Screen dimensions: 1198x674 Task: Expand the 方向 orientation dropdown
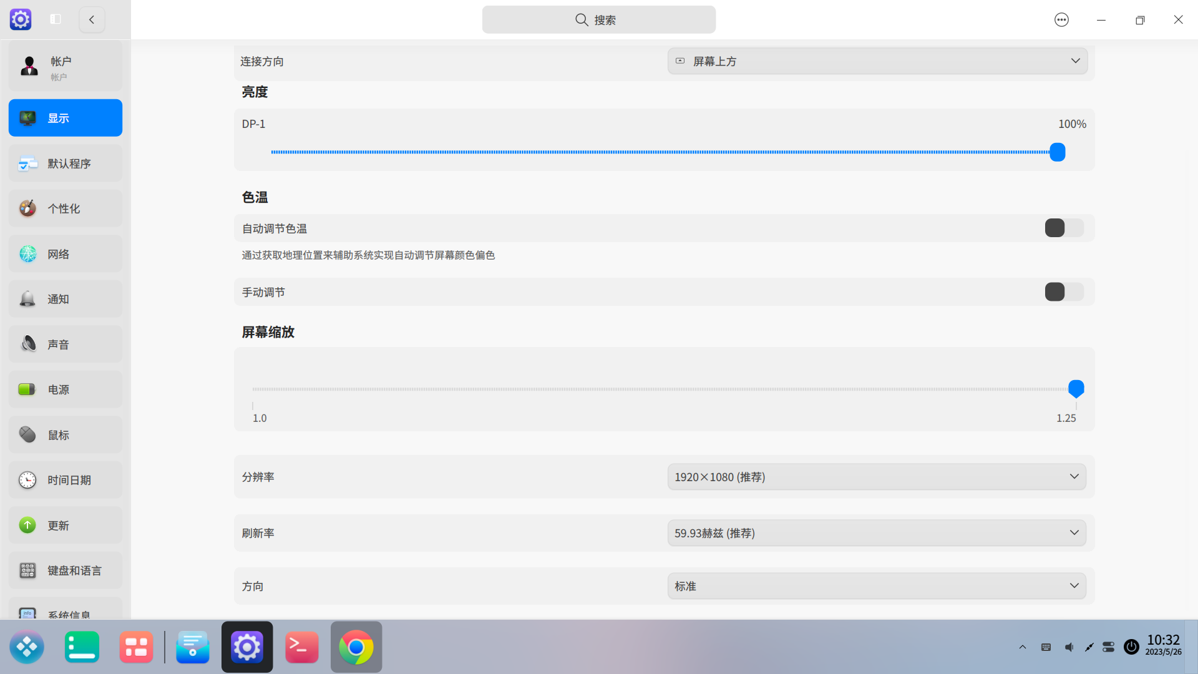click(x=877, y=586)
